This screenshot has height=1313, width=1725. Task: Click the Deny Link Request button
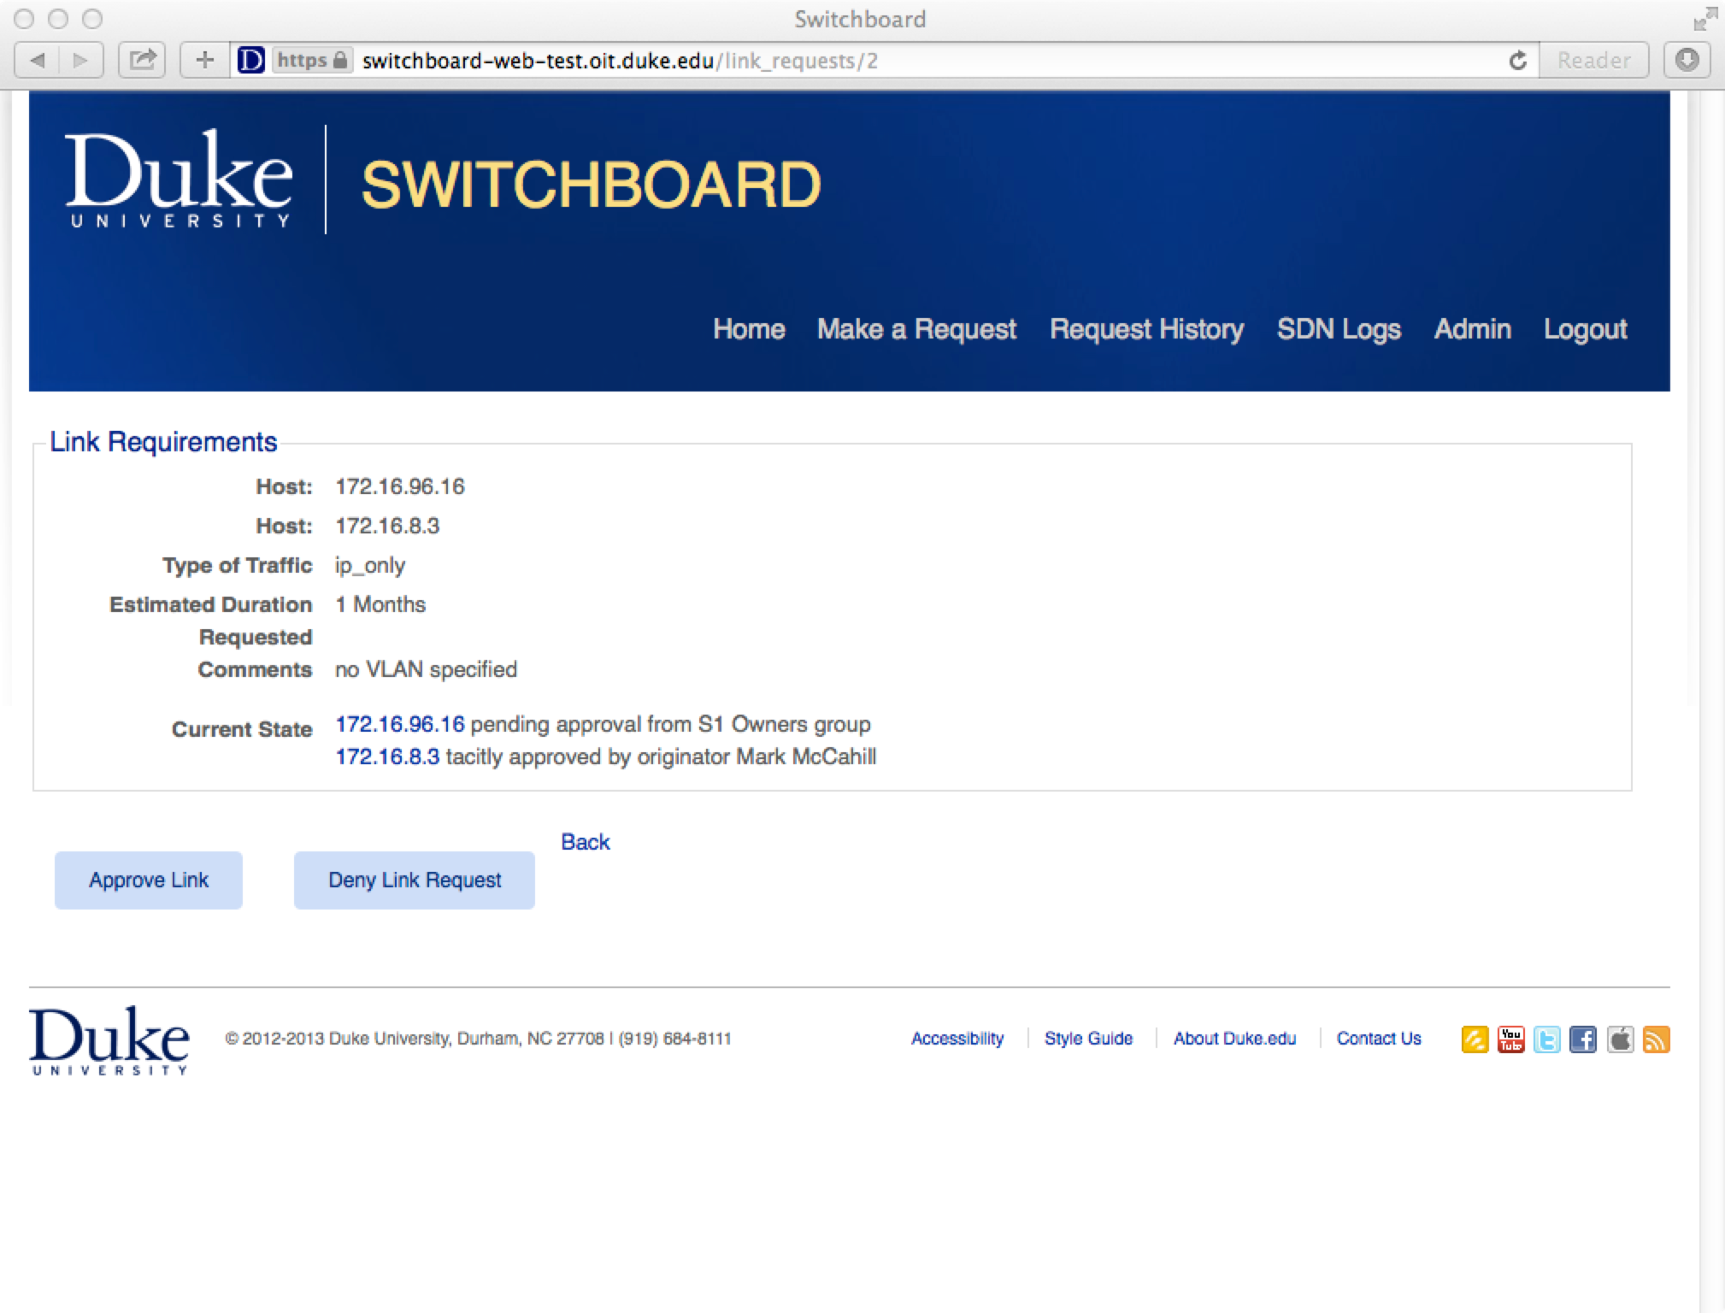(415, 880)
